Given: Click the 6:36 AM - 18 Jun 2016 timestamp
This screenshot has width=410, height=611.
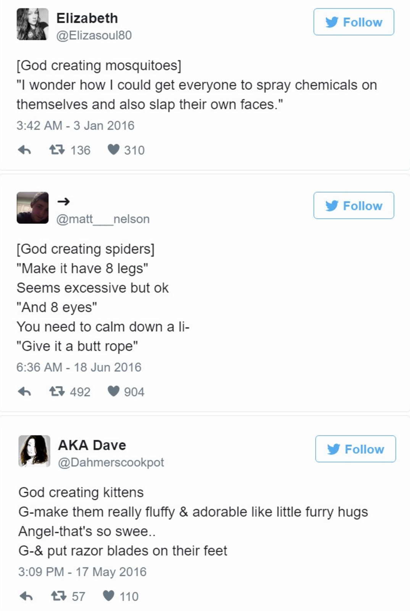Looking at the screenshot, I should (x=79, y=367).
